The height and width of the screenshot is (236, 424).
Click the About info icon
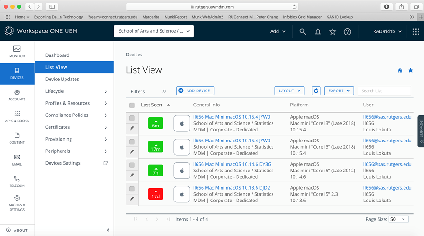point(8,230)
